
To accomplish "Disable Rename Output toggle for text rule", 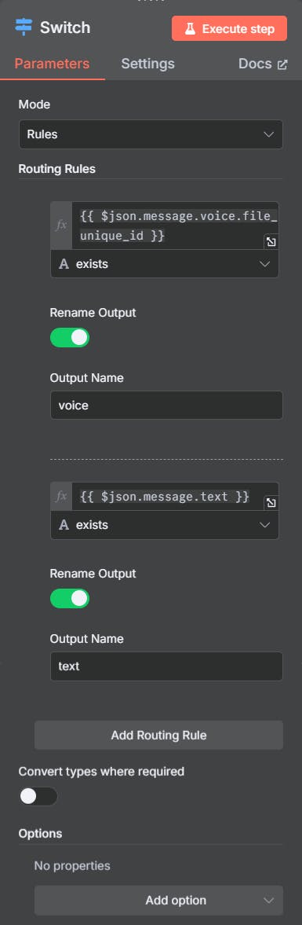I will point(70,598).
